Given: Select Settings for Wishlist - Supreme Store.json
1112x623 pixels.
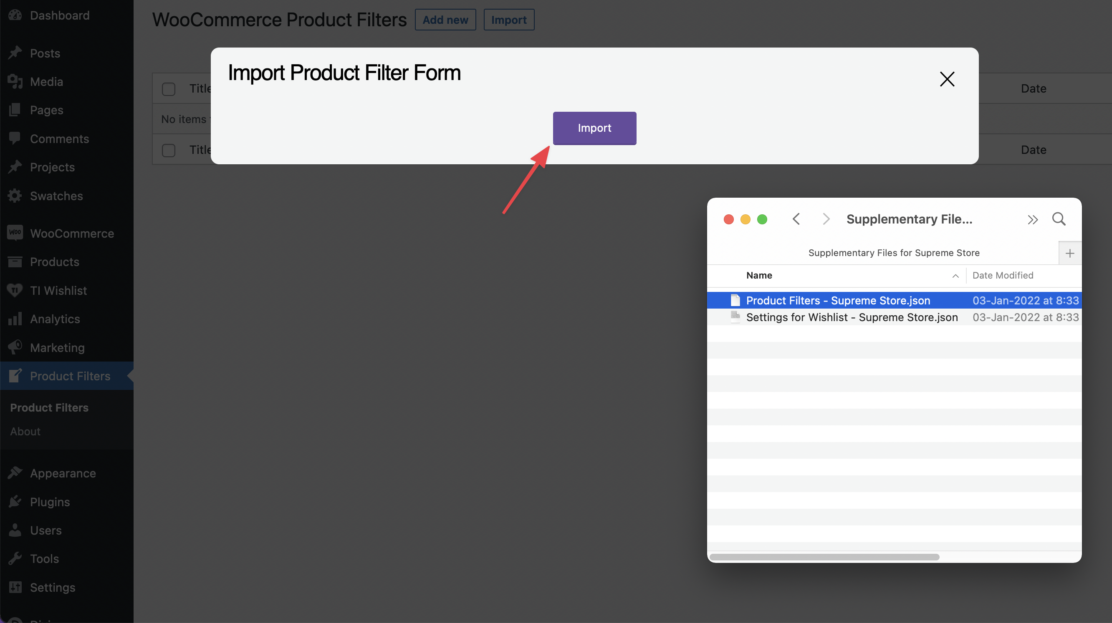Looking at the screenshot, I should pos(851,317).
